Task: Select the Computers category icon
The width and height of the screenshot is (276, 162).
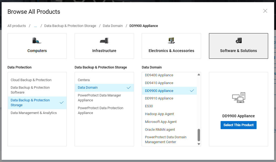Action: coord(37,40)
